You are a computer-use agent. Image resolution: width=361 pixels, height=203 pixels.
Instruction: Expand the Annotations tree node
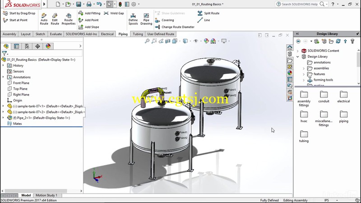pos(3,77)
